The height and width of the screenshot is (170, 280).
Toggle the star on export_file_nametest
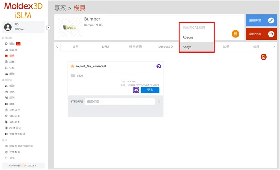pyautogui.click(x=73, y=66)
